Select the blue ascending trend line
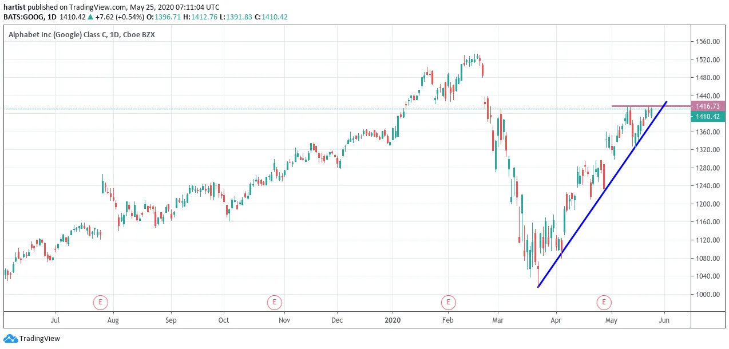This screenshot has height=349, width=729. point(601,196)
